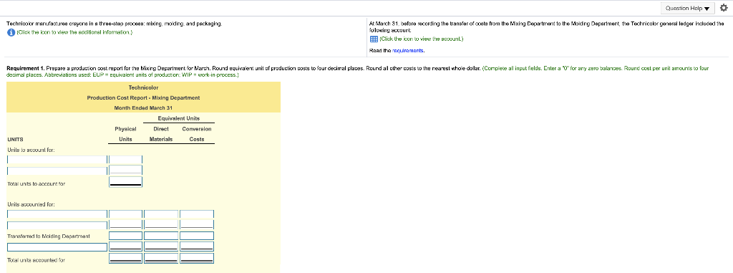Select second-row Physical Units box under 'Units accounted for'
Image resolution: width=733 pixels, height=273 pixels.
click(125, 224)
